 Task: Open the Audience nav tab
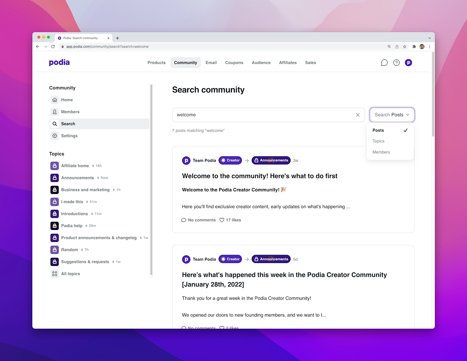point(261,63)
